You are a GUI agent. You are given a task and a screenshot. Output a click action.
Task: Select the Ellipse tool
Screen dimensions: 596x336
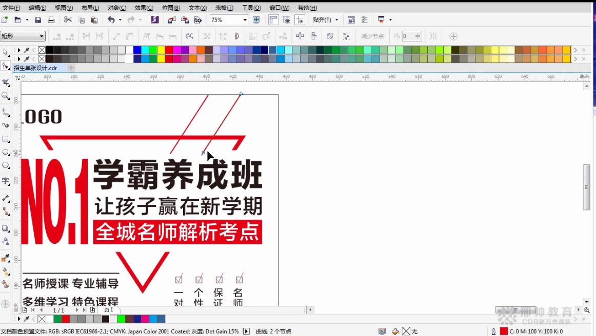6,152
